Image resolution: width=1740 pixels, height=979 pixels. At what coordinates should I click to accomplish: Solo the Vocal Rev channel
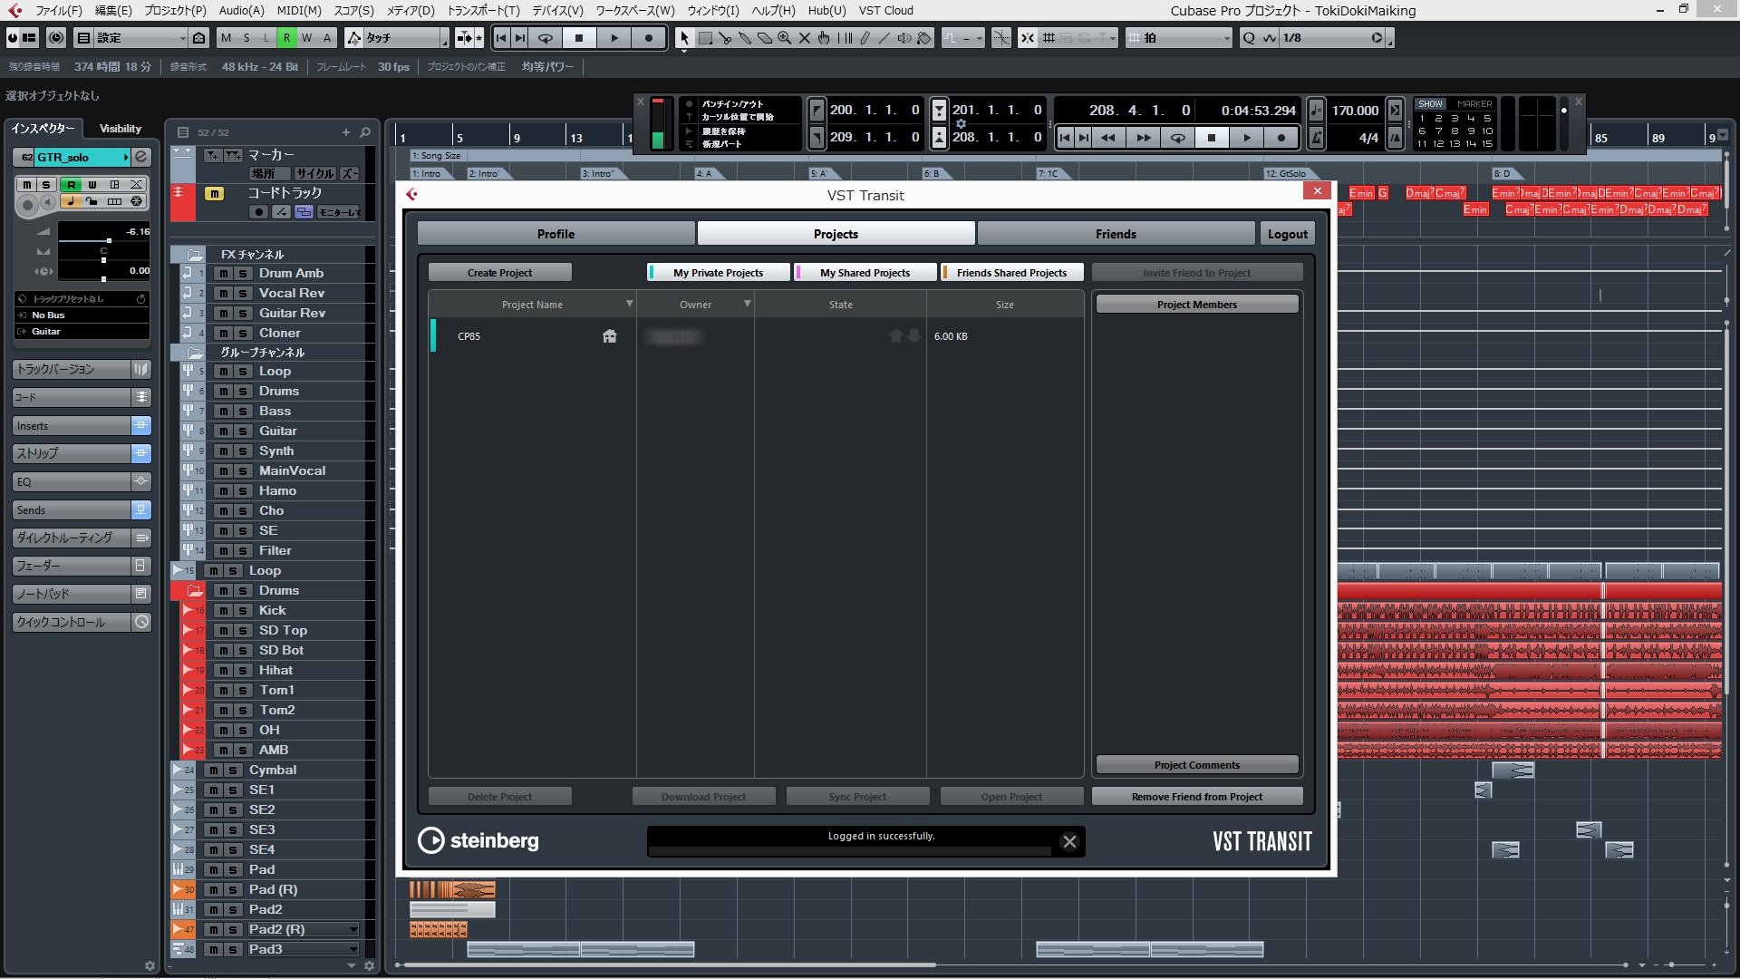(x=242, y=294)
